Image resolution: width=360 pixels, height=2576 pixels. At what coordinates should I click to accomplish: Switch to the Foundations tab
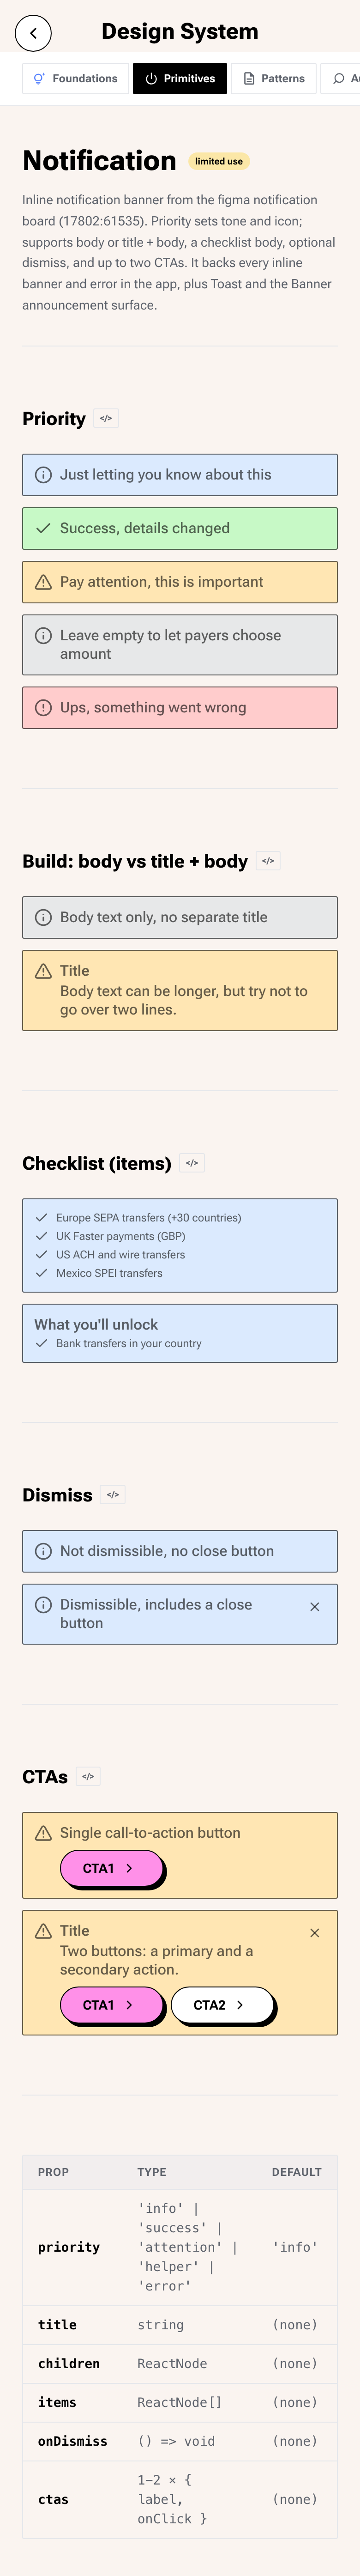click(76, 78)
